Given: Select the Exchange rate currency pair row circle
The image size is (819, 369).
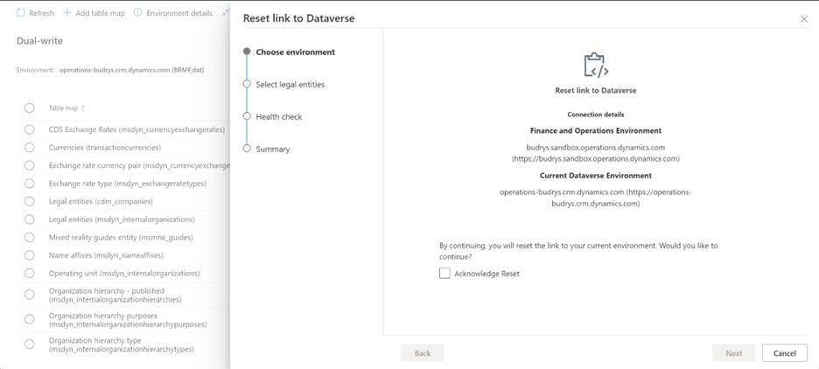Looking at the screenshot, I should click(x=29, y=165).
